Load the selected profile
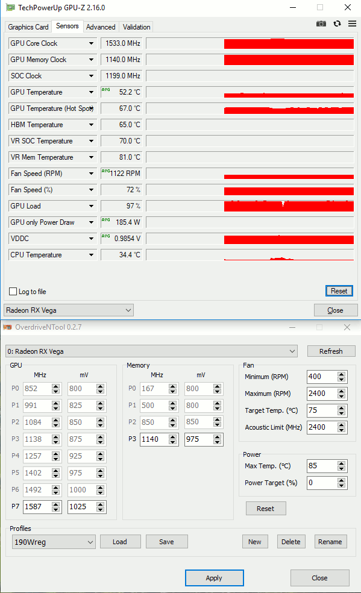 click(x=120, y=542)
